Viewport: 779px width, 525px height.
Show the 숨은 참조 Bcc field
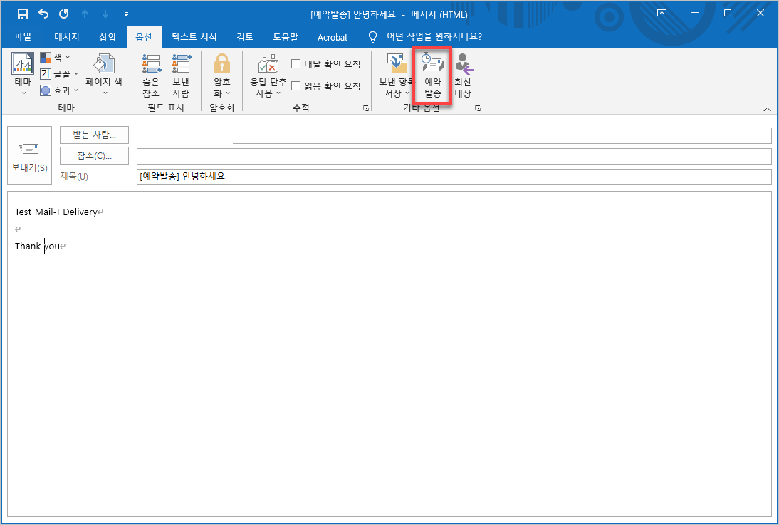pyautogui.click(x=151, y=76)
